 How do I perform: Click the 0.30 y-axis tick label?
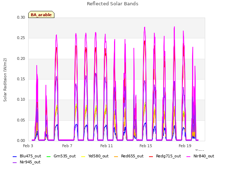[x=21, y=18]
